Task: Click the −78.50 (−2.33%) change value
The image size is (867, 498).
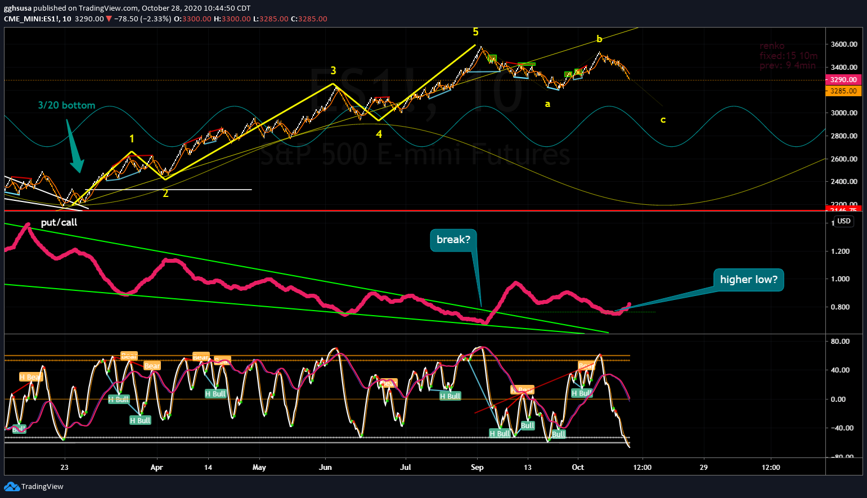Action: pos(142,19)
